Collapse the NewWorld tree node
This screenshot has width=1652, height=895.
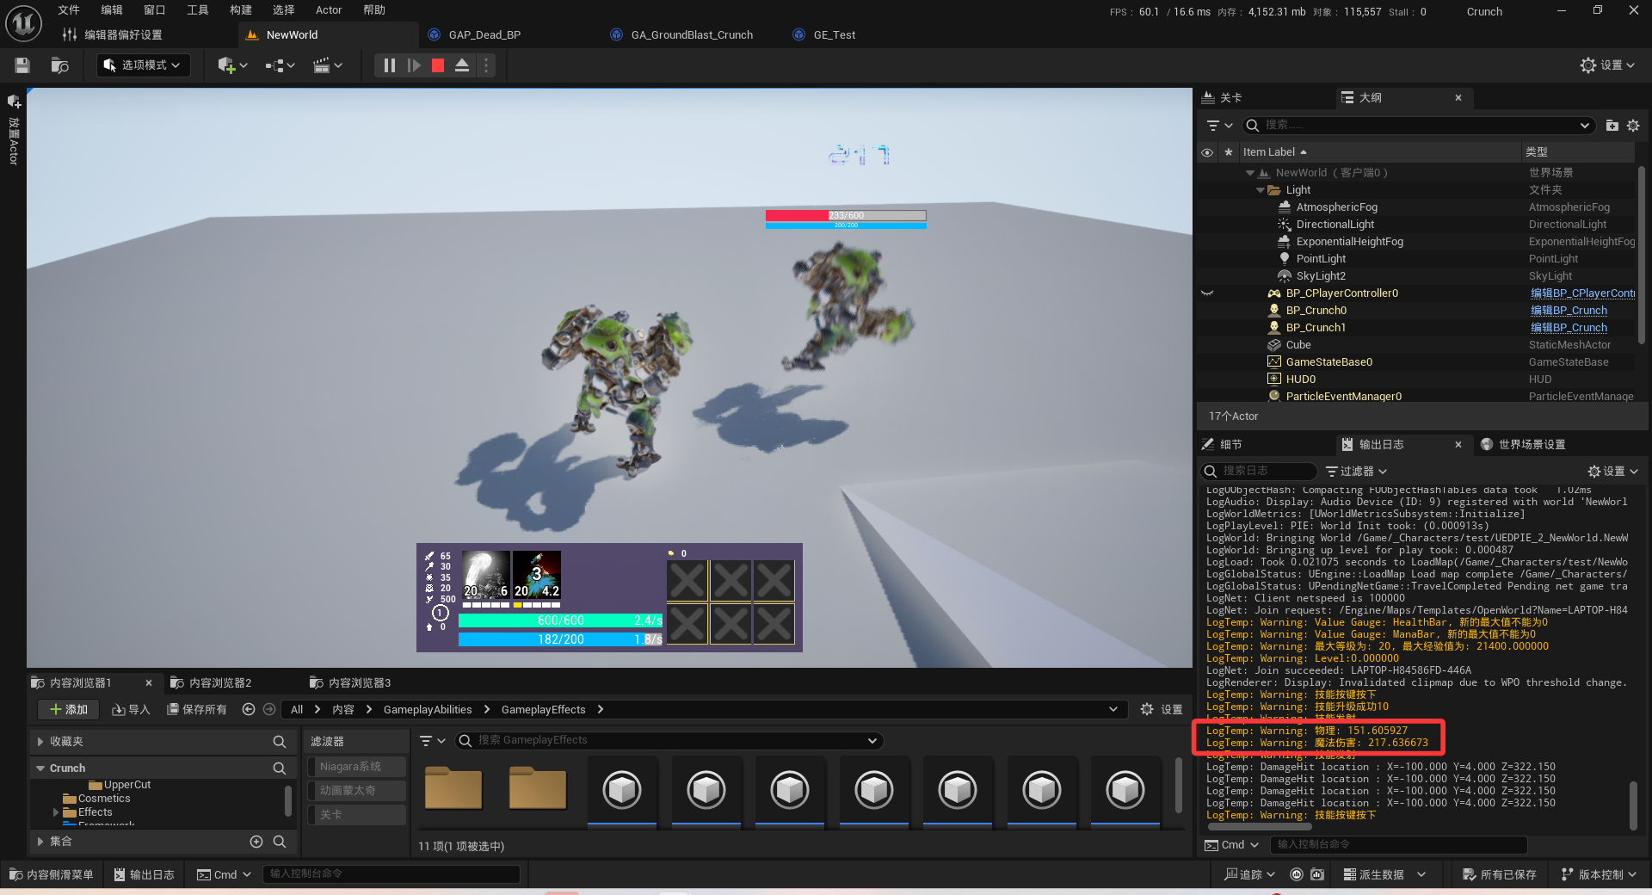(x=1249, y=173)
